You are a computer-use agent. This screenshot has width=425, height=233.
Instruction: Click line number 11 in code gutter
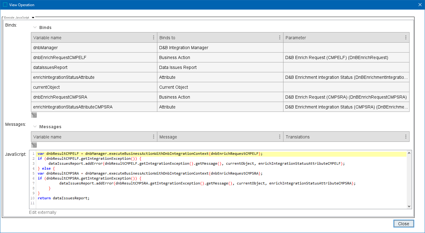click(32, 203)
